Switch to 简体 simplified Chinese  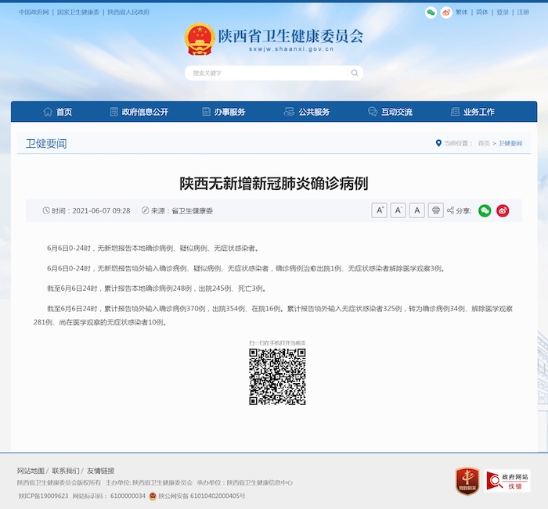coord(482,13)
